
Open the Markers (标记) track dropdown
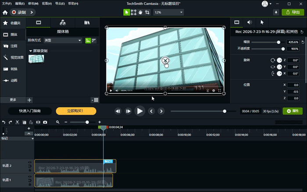pos(32,139)
